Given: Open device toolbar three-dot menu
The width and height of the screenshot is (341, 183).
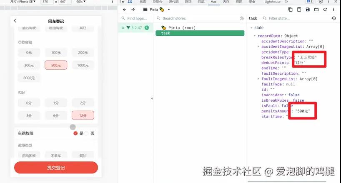Looking at the screenshot, I should point(113,2).
